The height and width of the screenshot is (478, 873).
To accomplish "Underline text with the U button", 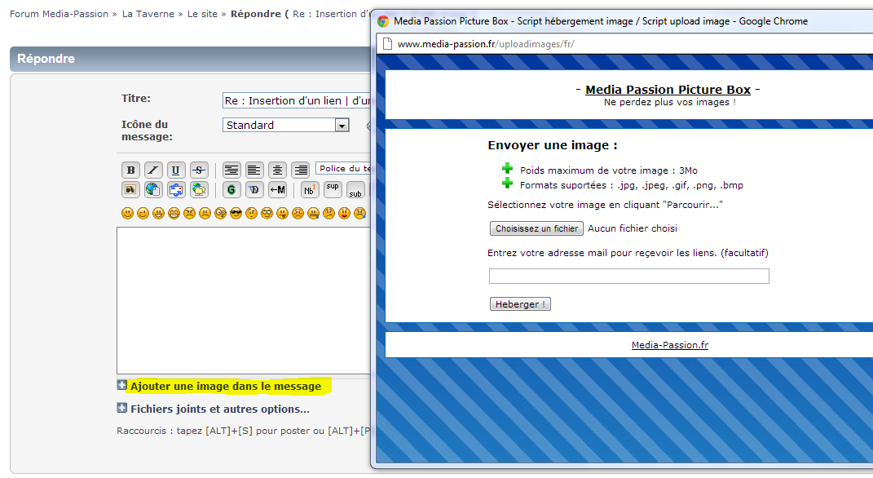I will (176, 170).
